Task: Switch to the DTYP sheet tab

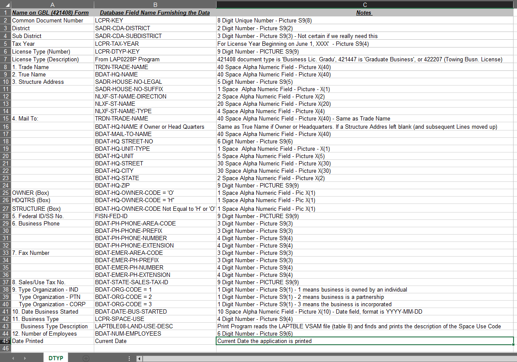Action: [x=55, y=358]
